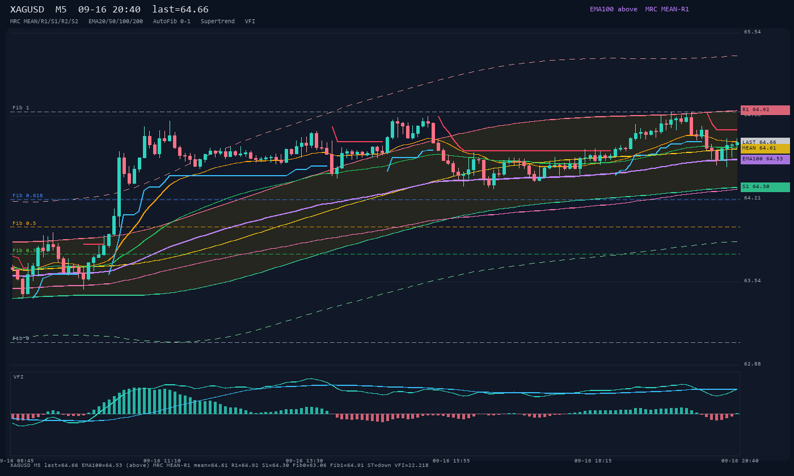The height and width of the screenshot is (476, 794).
Task: Click the 'MRC MEAN-R1' header status
Action: [667, 9]
